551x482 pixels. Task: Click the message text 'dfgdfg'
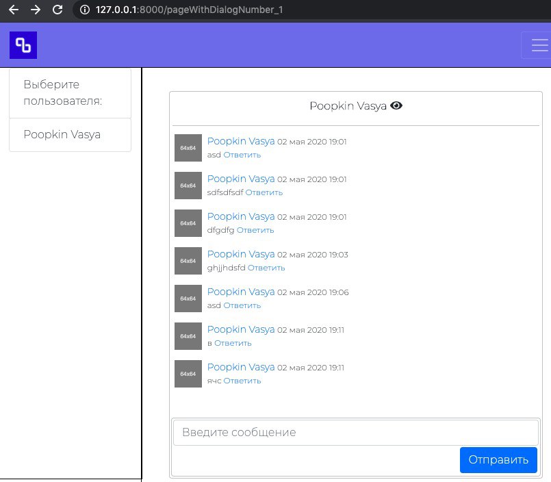coord(220,230)
